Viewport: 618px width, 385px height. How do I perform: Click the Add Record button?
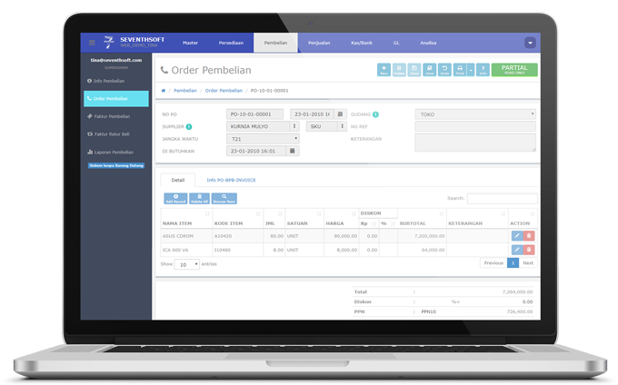click(x=175, y=199)
